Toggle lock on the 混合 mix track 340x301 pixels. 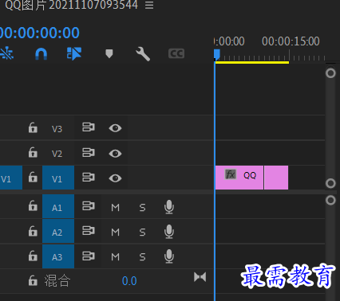[33, 280]
